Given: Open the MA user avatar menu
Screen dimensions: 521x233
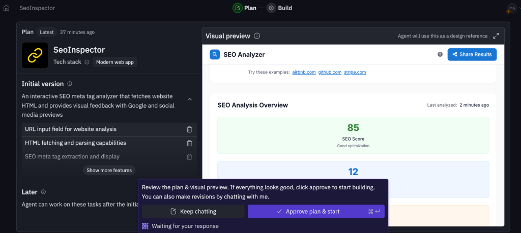Looking at the screenshot, I should click(x=511, y=8).
